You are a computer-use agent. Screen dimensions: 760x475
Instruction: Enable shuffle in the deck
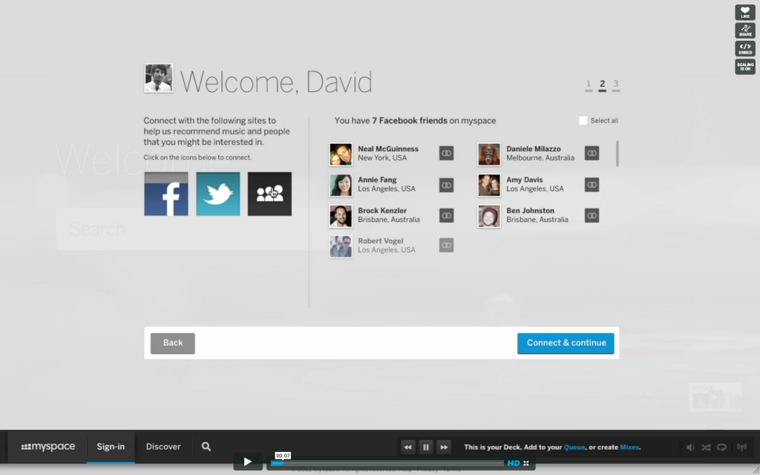tap(706, 448)
